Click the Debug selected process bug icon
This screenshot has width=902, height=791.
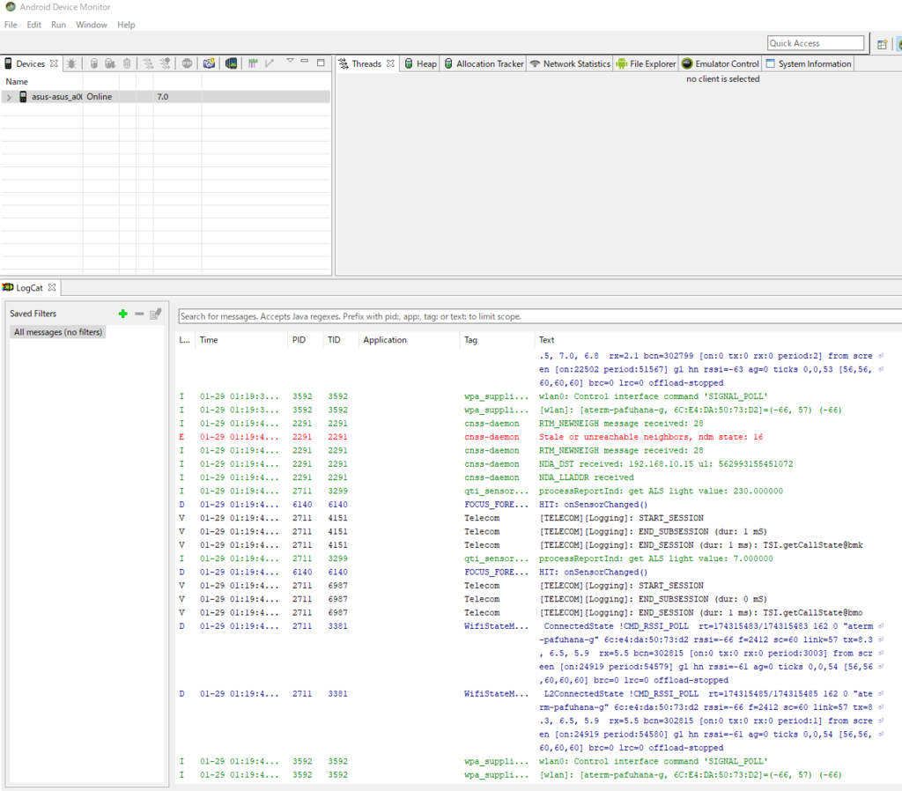[71, 63]
